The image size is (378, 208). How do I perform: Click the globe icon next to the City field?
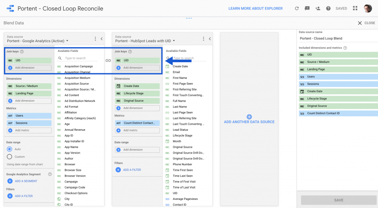click(59, 199)
